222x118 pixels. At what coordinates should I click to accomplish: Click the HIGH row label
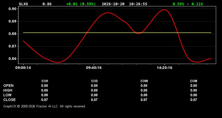coord(8,90)
